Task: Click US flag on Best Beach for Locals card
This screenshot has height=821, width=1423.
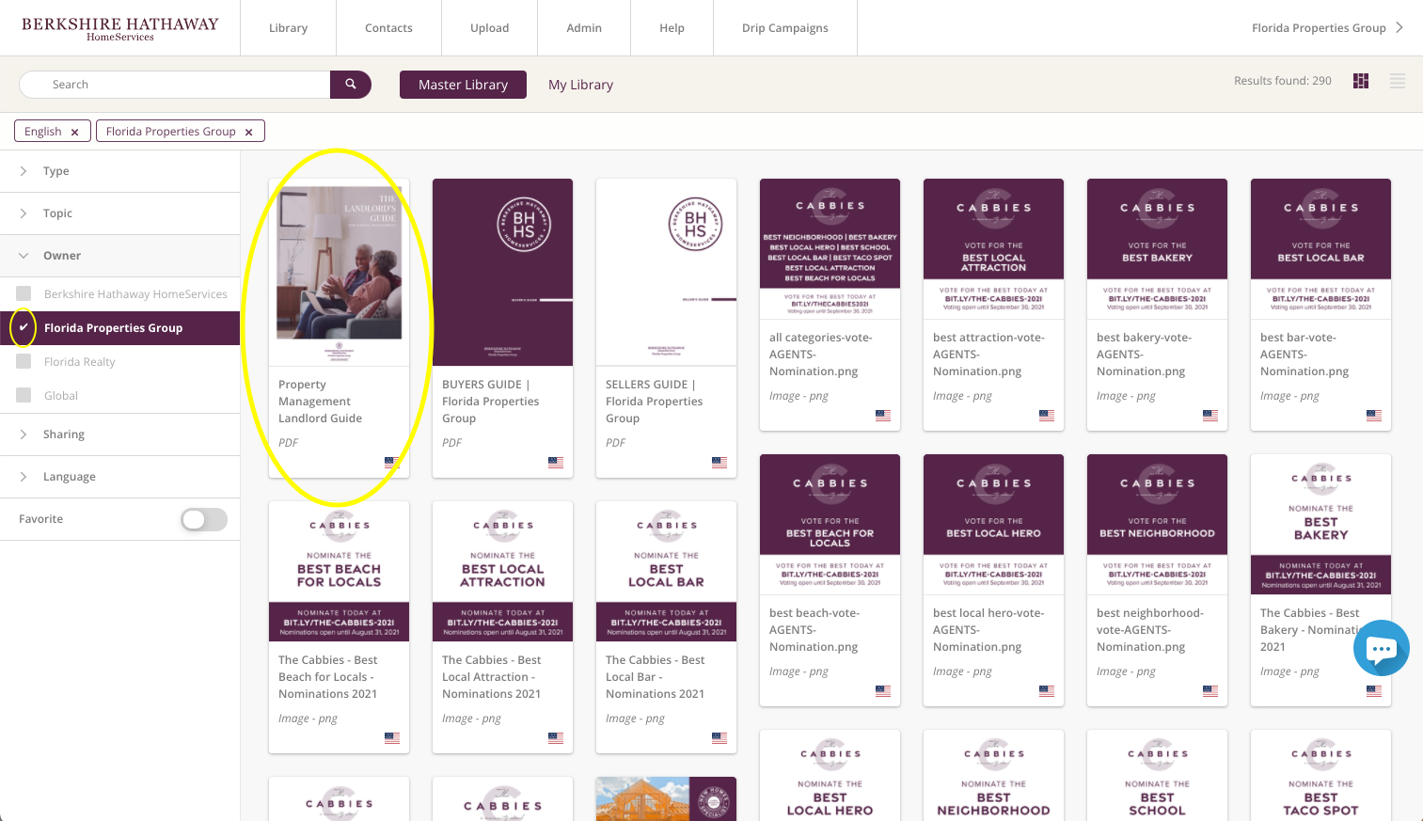Action: pyautogui.click(x=392, y=737)
